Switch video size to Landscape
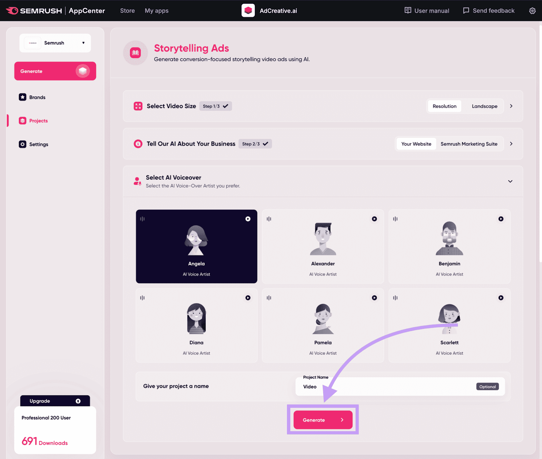The image size is (542, 459). [484, 106]
